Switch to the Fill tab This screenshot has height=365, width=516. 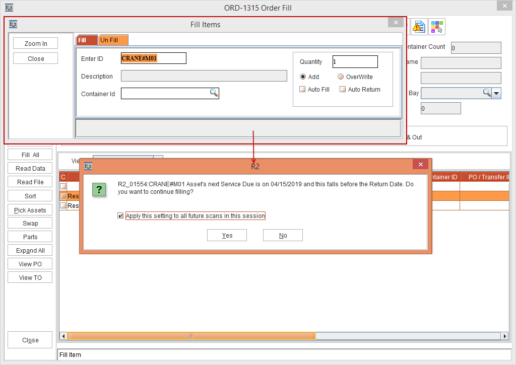tap(87, 40)
